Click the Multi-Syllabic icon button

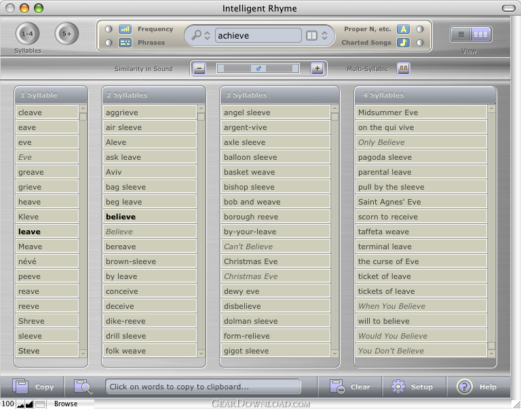click(404, 68)
